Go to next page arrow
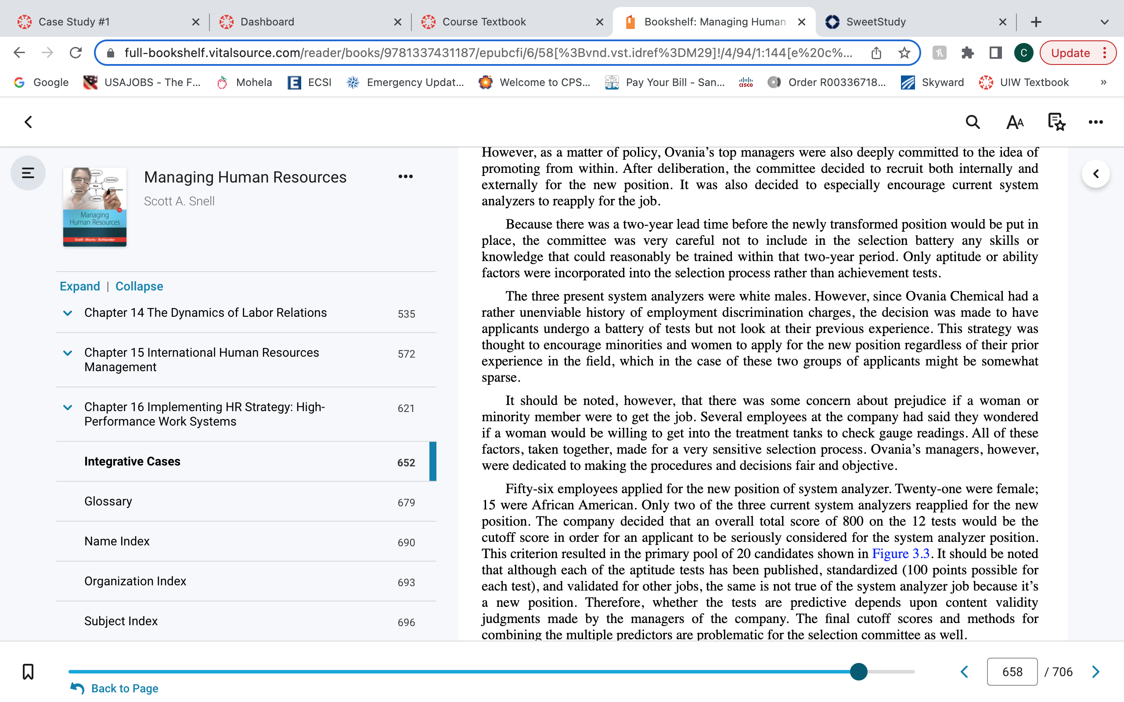Viewport: 1124px width, 702px height. (1095, 671)
